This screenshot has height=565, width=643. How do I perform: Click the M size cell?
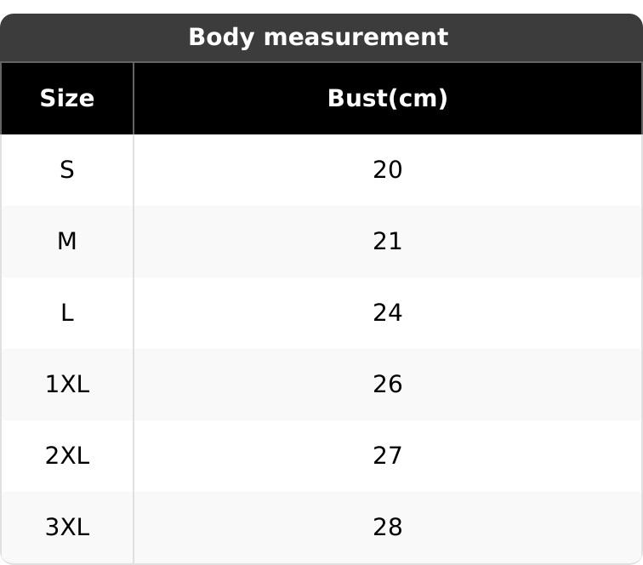67,242
